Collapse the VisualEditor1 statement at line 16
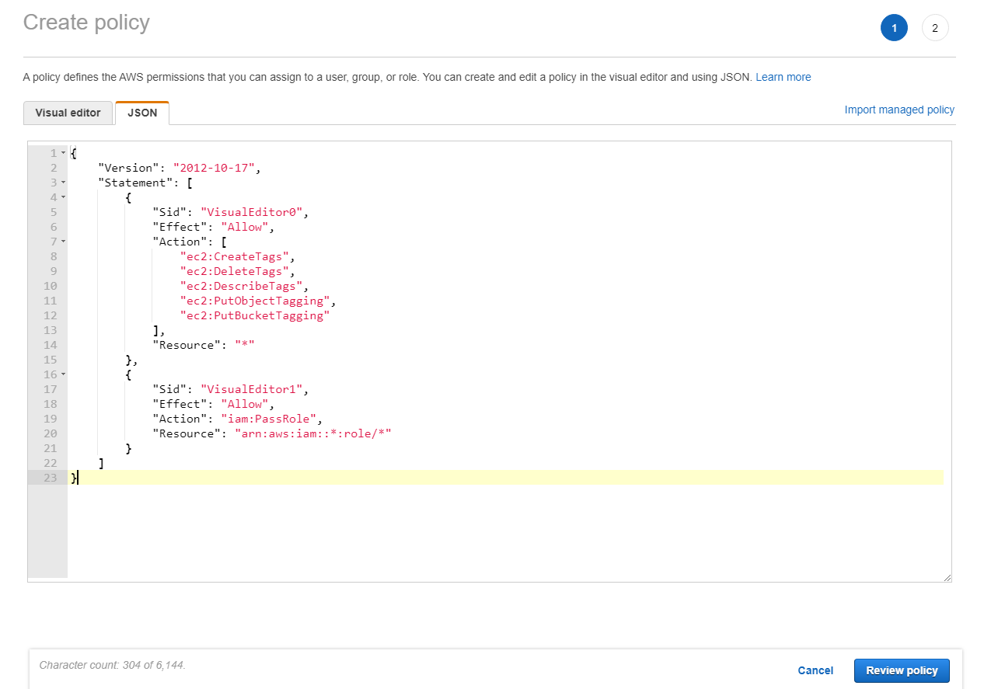The image size is (1005, 689). 61,374
